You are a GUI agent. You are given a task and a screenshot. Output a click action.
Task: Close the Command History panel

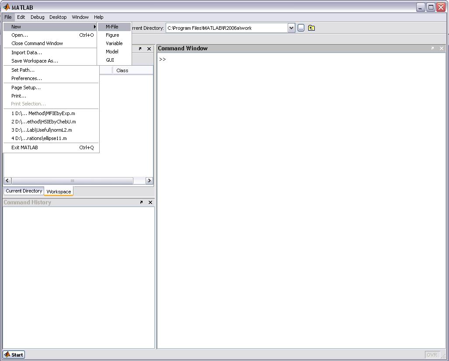(x=150, y=202)
